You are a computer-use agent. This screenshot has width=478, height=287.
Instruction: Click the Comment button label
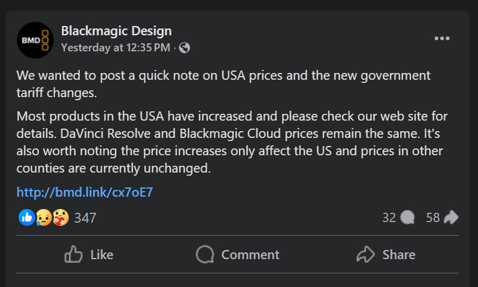[250, 255]
